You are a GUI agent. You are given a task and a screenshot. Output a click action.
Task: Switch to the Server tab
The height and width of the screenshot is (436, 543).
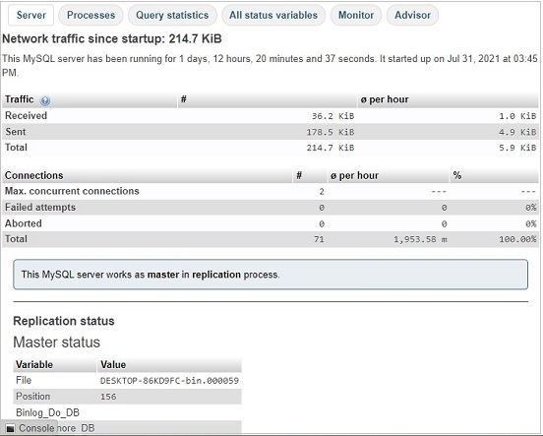31,15
